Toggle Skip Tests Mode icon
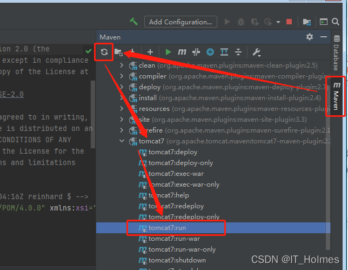Viewport: 348px width, 270px height. pos(196,52)
